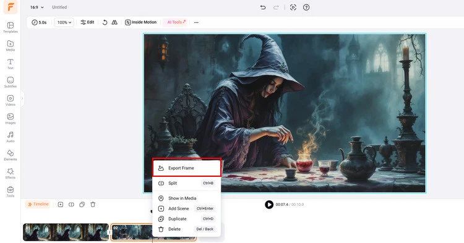The height and width of the screenshot is (243, 464).
Task: Open the Templates sidebar panel
Action: (x=11, y=27)
